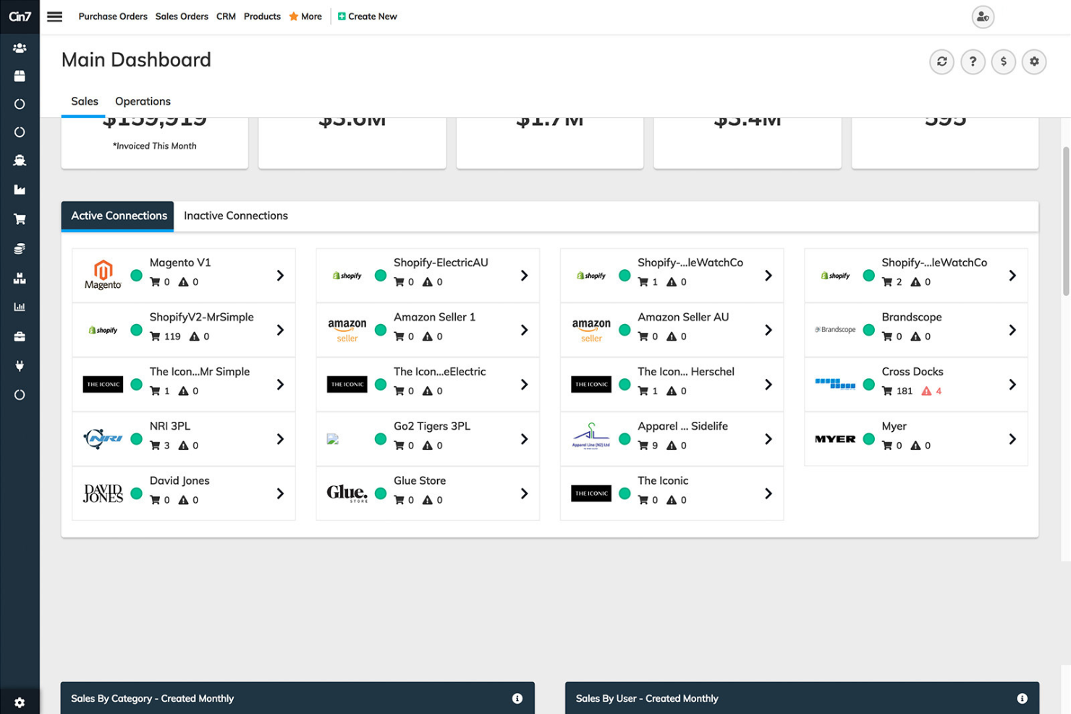
Task: Refresh the dashboard using the refresh icon
Action: click(941, 61)
